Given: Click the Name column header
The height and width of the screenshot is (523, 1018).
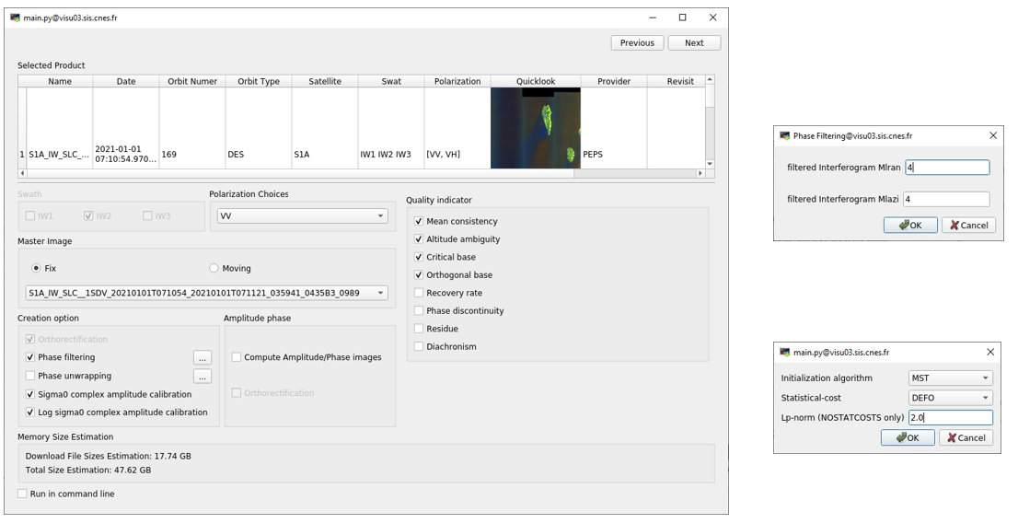Looking at the screenshot, I should click(x=60, y=81).
